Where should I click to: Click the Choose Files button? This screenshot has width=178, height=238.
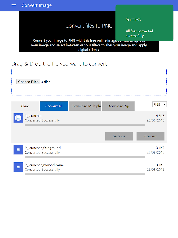[x=28, y=82]
